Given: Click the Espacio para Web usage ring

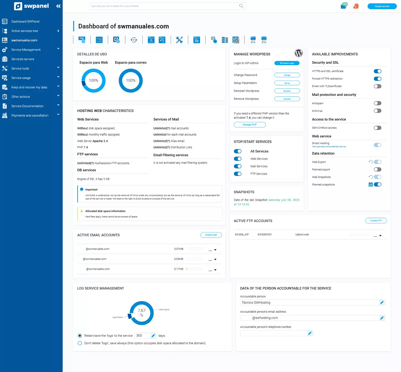Looking at the screenshot, I should point(93,80).
